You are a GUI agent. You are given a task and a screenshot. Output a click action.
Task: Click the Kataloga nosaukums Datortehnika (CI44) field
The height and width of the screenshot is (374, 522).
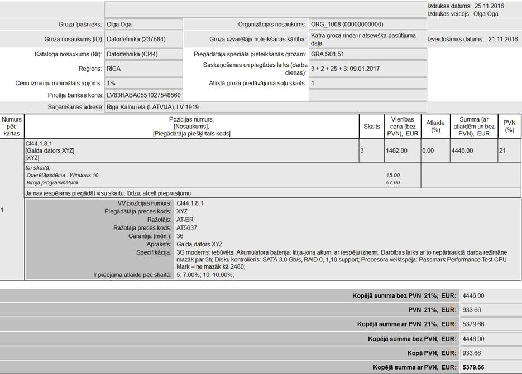tap(143, 55)
